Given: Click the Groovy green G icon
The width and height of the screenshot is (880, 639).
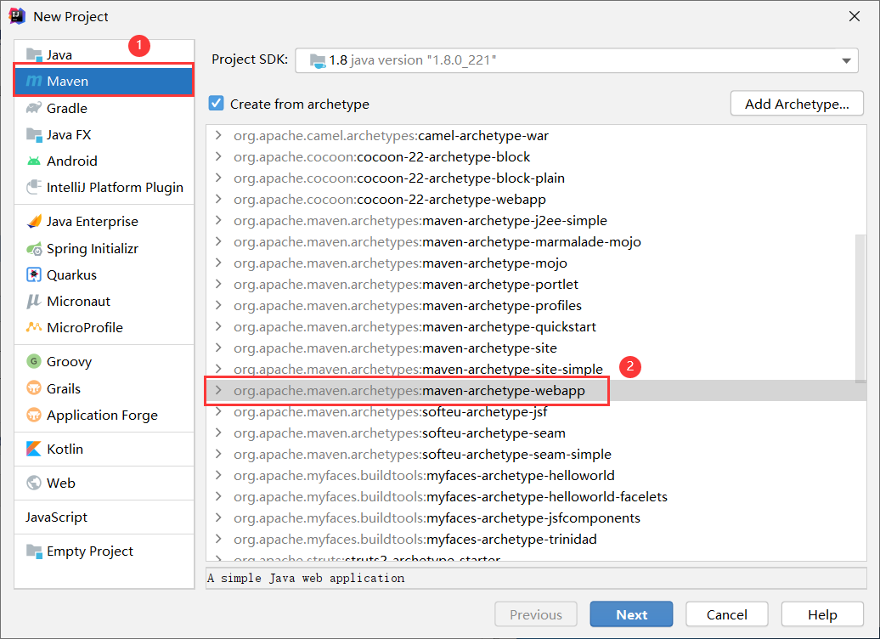Looking at the screenshot, I should point(34,361).
